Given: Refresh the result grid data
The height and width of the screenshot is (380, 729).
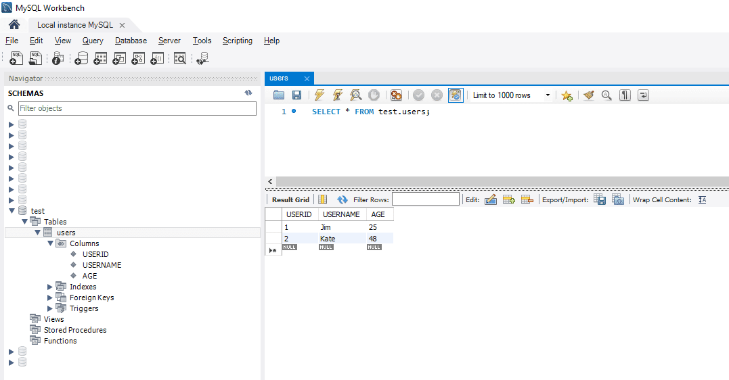Looking at the screenshot, I should coord(343,199).
